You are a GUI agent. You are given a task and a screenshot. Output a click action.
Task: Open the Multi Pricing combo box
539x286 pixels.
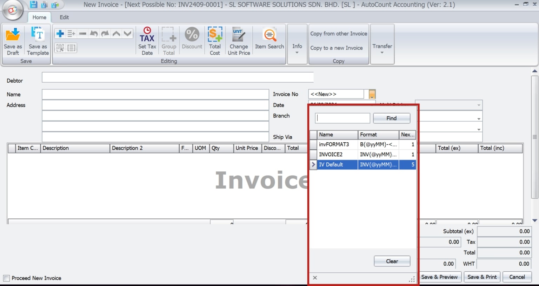(x=479, y=105)
